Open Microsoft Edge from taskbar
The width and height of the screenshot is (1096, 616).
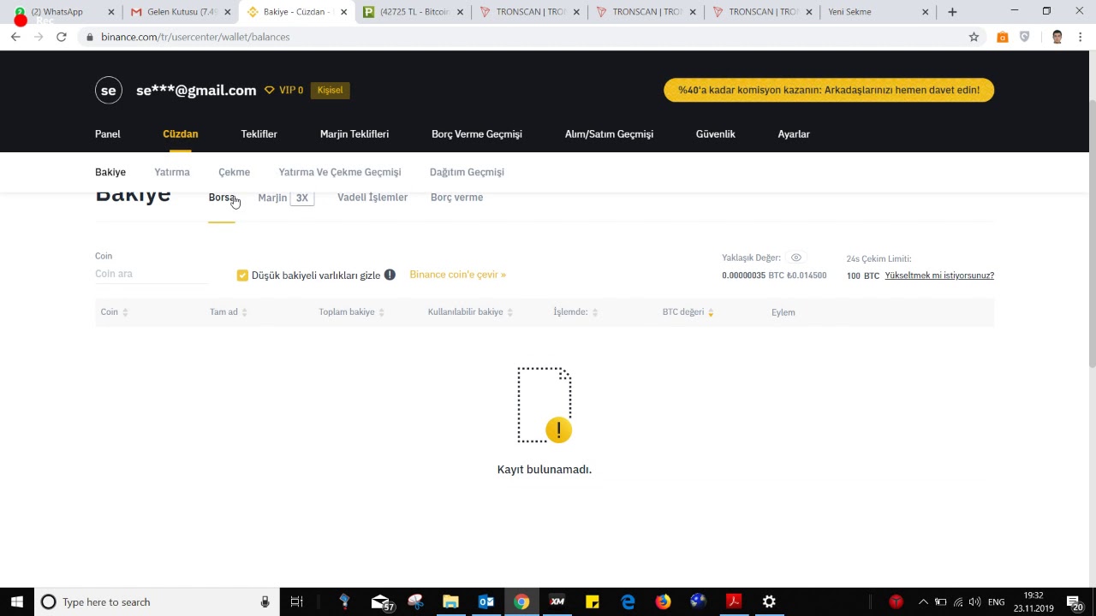pos(628,602)
